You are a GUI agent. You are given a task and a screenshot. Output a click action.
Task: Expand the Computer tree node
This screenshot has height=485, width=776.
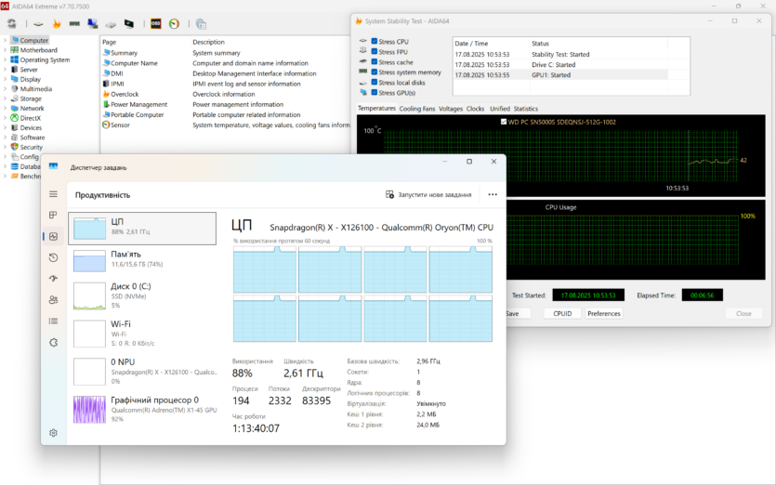[x=5, y=40]
